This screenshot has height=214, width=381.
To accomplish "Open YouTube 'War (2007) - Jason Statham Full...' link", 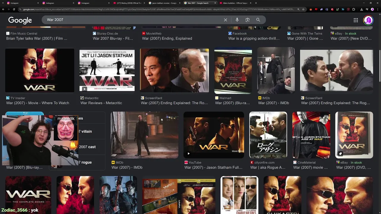I will (x=213, y=167).
